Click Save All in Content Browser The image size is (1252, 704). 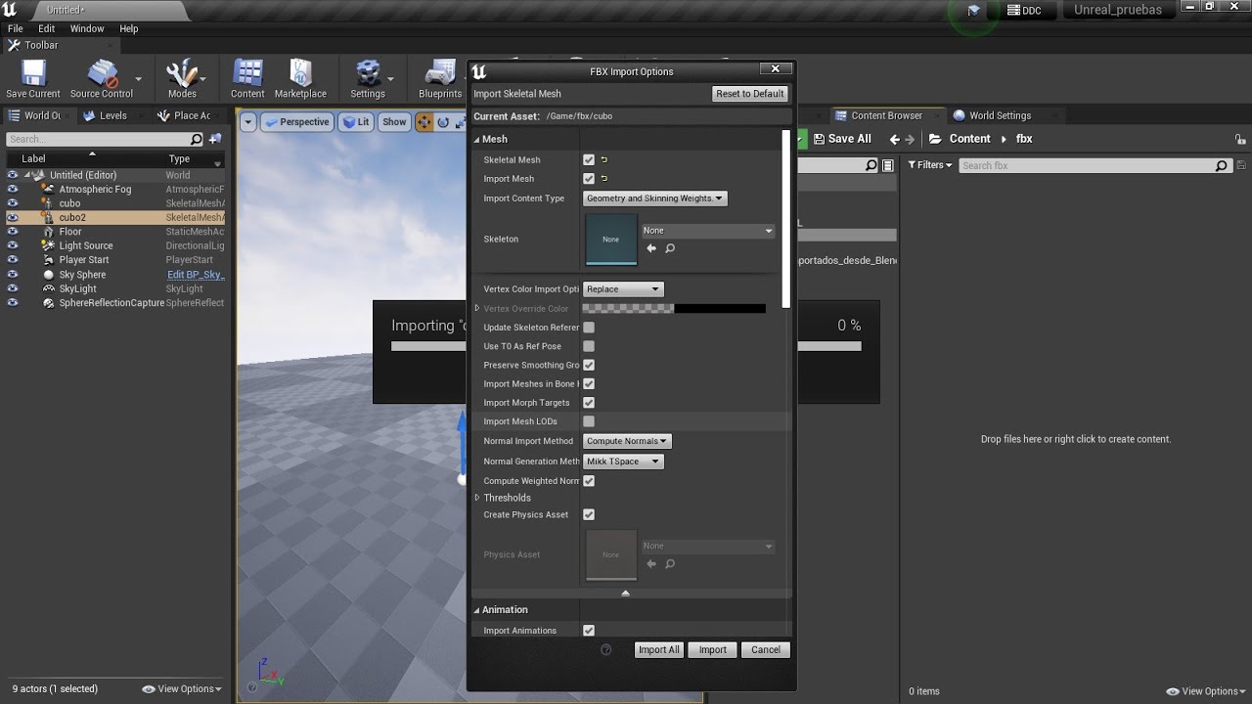(841, 139)
